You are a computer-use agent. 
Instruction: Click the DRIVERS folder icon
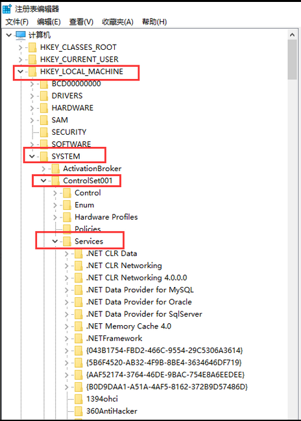point(44,96)
